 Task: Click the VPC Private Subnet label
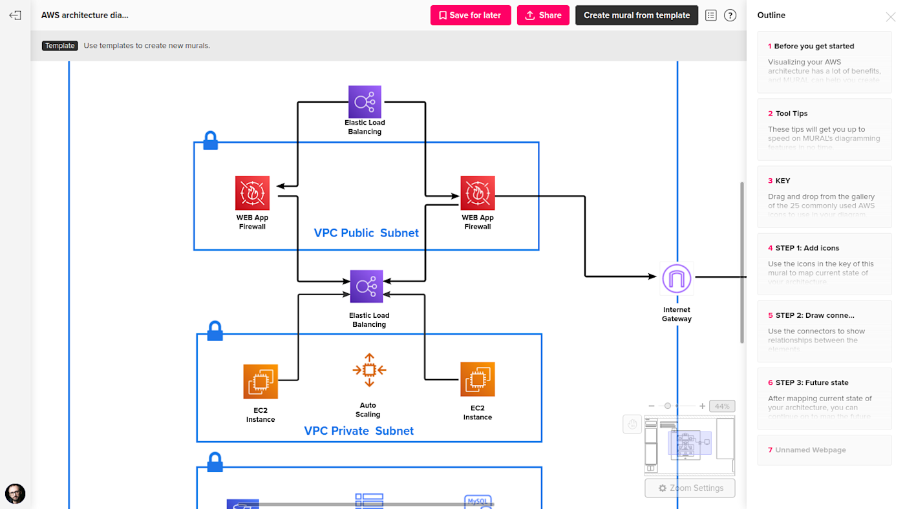(359, 431)
